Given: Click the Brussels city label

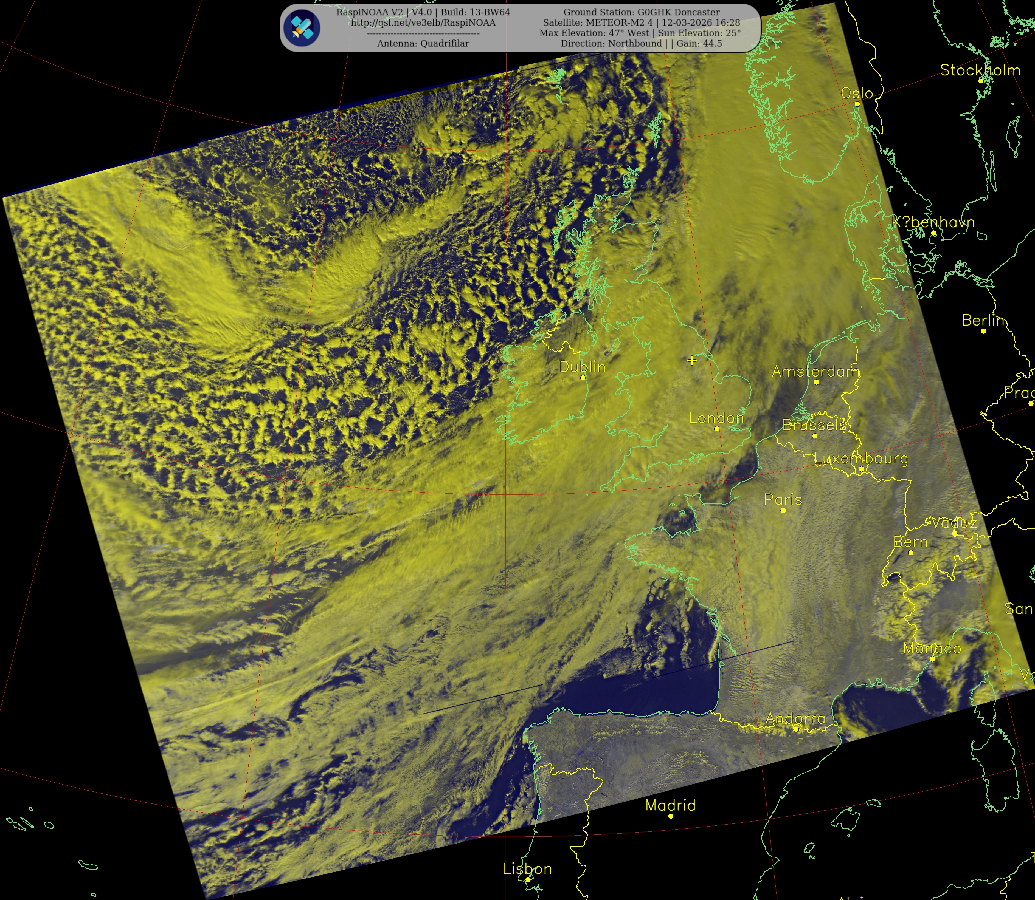Looking at the screenshot, I should click(x=814, y=425).
